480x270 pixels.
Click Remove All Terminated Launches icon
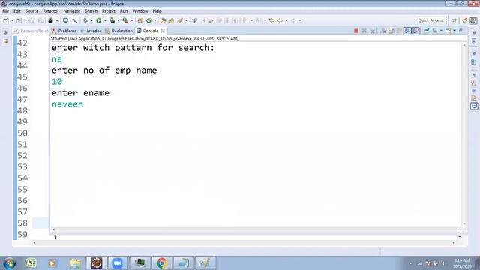372,31
